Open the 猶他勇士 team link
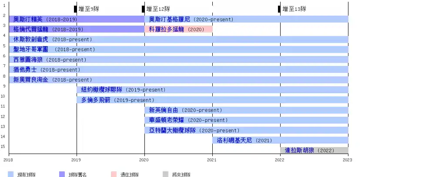Screen dimensions: 435x177 pos(25,70)
